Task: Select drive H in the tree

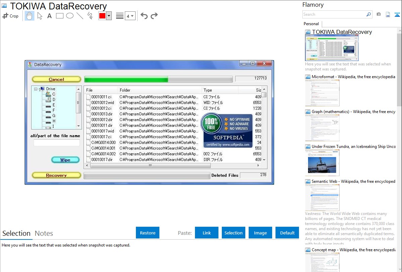Action: pyautogui.click(x=54, y=121)
